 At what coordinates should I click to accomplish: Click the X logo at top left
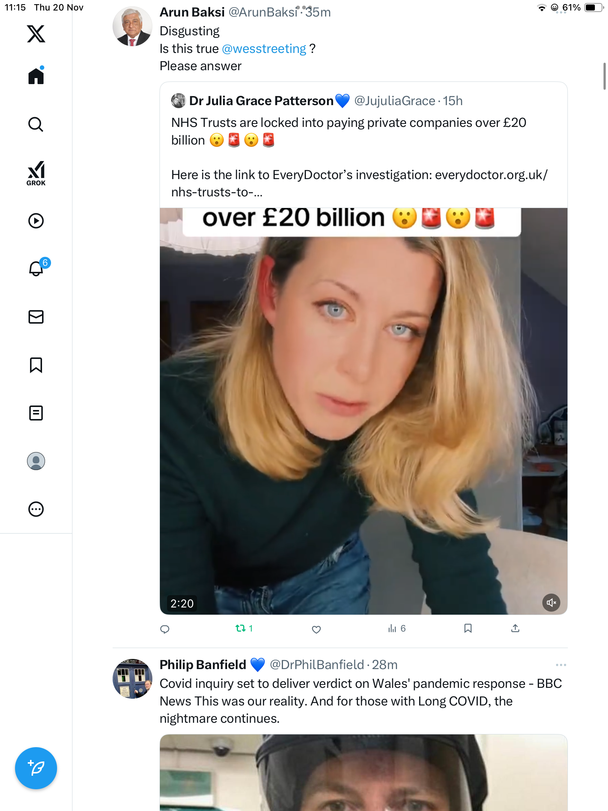pyautogui.click(x=36, y=34)
